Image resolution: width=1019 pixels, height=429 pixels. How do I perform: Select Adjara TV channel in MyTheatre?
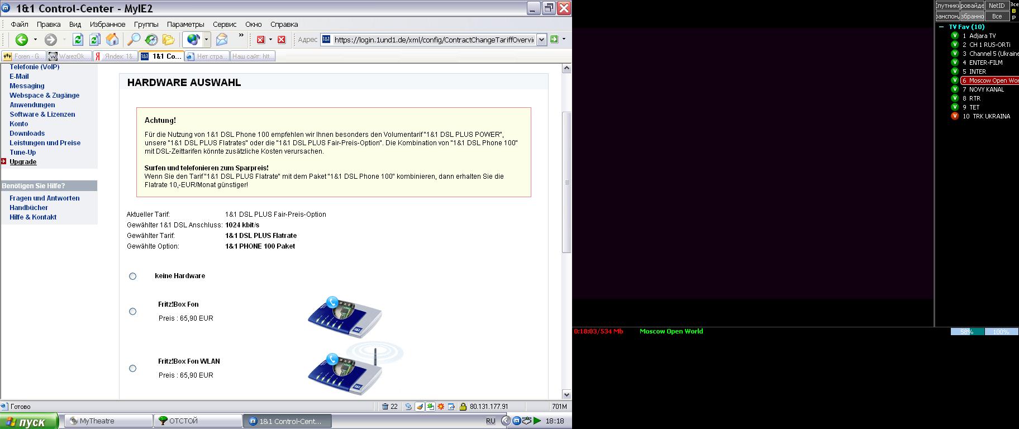[x=982, y=36]
